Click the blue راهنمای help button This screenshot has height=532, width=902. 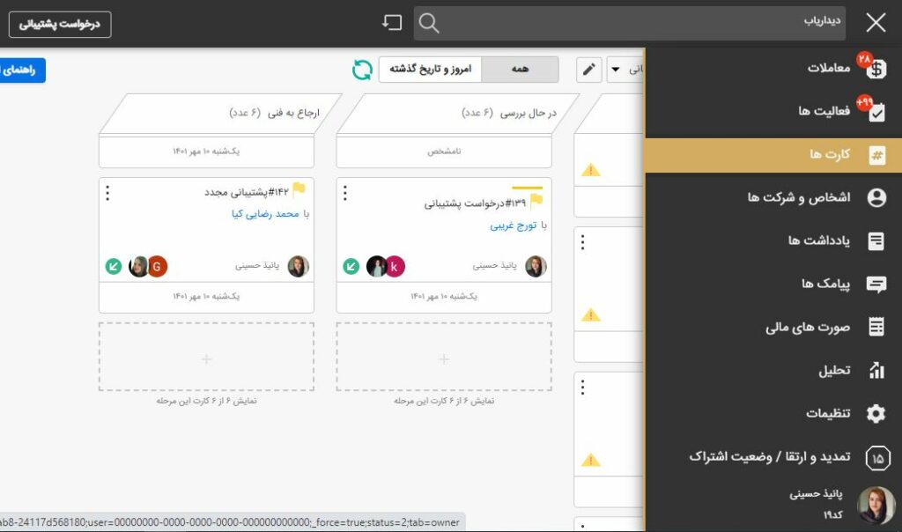(x=21, y=70)
